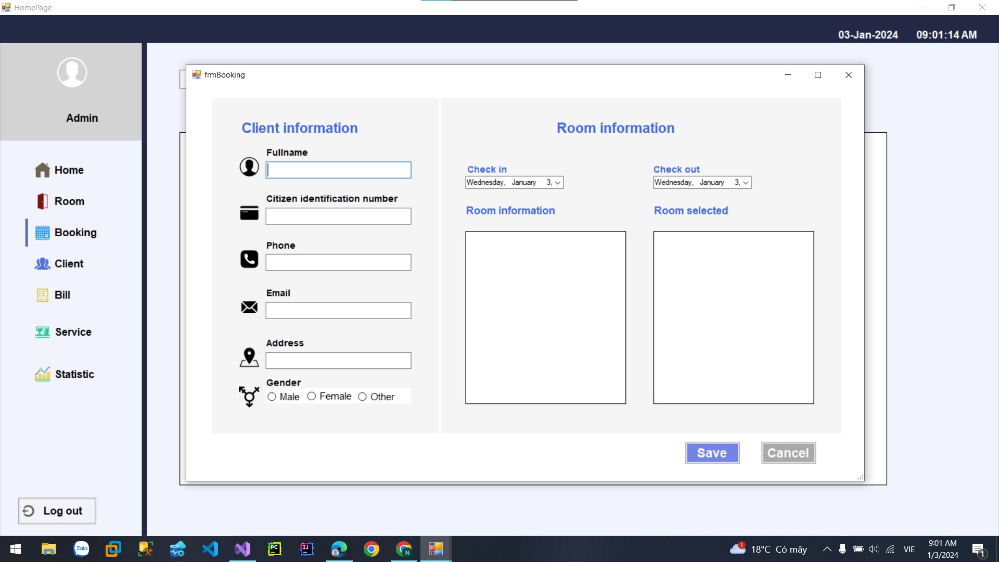Select the Other gender option
Screen dimensions: 999x562
pos(362,397)
